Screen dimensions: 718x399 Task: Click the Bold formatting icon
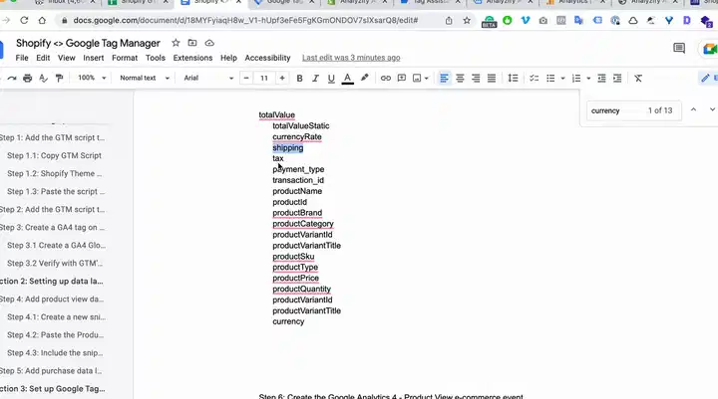299,78
